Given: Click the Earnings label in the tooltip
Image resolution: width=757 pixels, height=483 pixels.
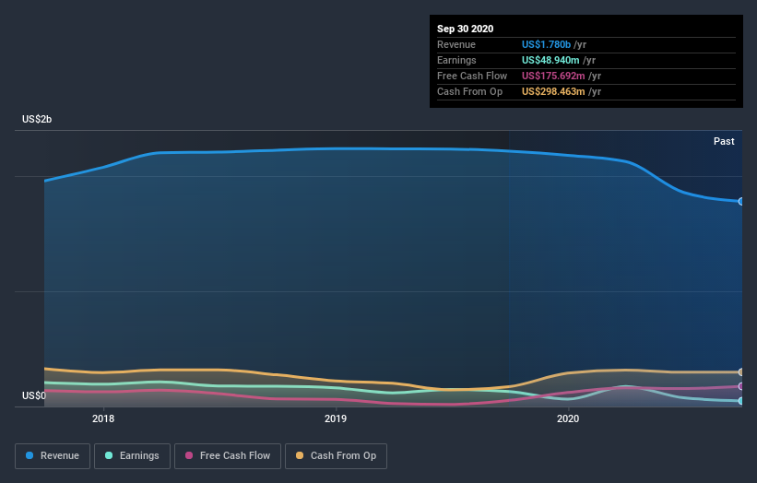Looking at the screenshot, I should [456, 60].
